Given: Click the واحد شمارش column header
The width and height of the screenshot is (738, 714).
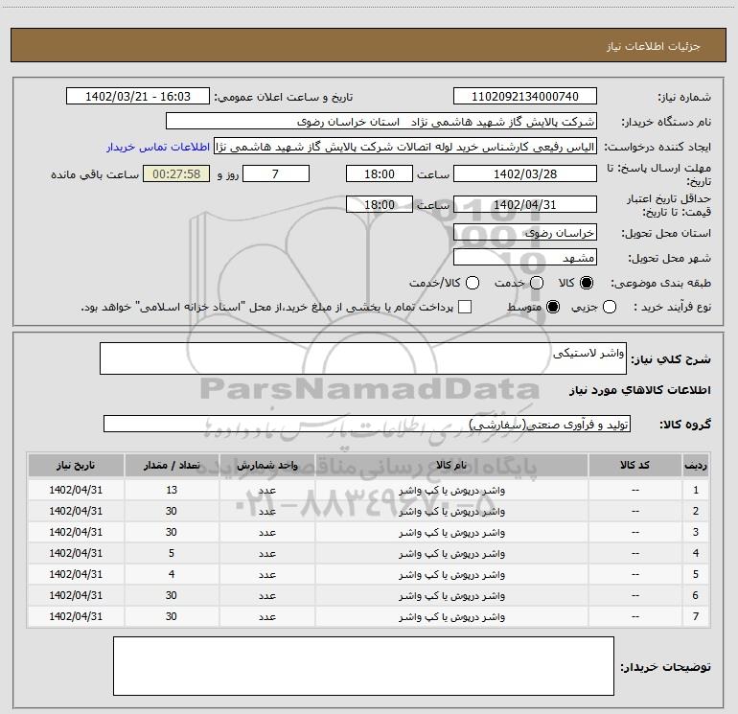Looking at the screenshot, I should (x=266, y=465).
